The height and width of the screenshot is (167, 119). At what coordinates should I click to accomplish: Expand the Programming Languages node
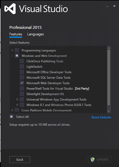tap(13, 50)
